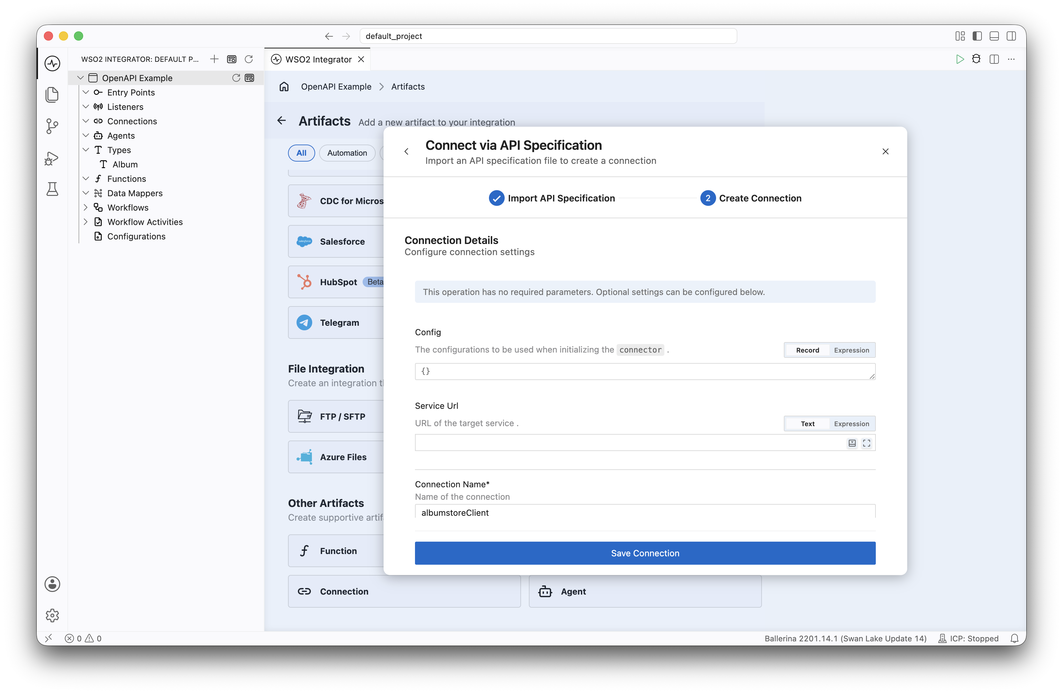The width and height of the screenshot is (1063, 694).
Task: Select Record mode for Config
Action: [807, 350]
